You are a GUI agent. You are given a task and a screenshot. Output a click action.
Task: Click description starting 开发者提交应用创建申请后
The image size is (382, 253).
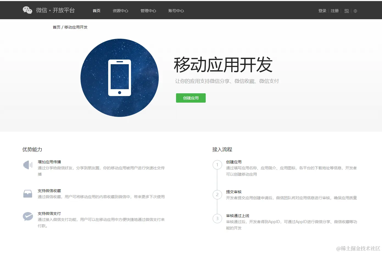pyautogui.click(x=291, y=198)
